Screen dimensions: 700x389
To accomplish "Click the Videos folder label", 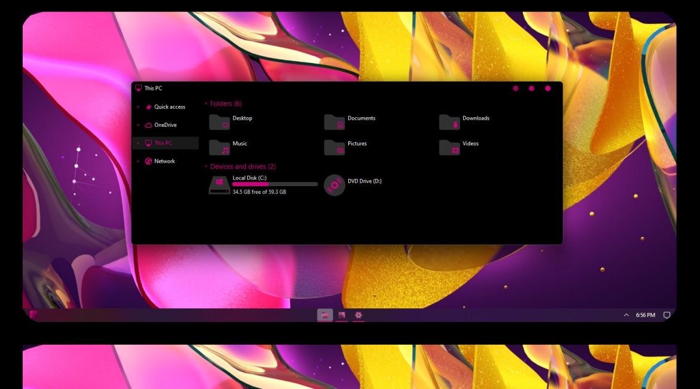I will point(470,144).
